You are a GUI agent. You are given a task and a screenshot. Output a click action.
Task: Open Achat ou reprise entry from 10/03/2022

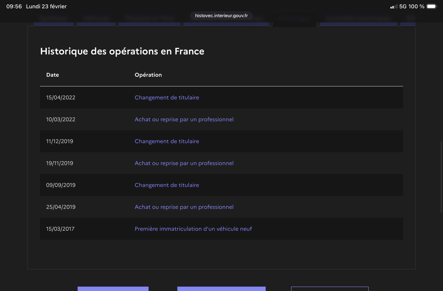click(184, 119)
